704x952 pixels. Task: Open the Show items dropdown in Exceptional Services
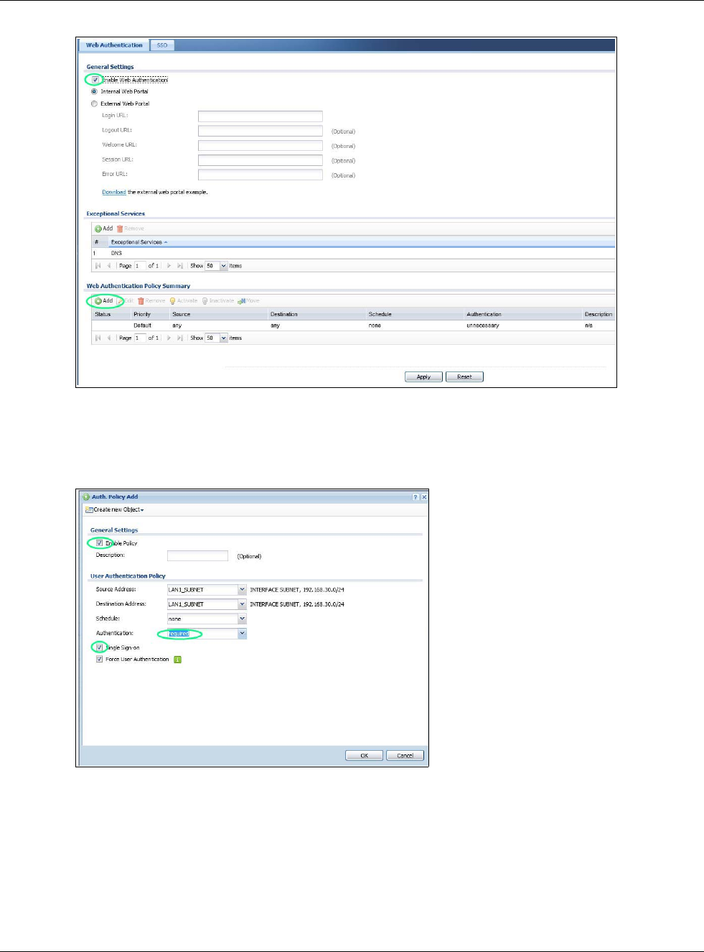(223, 266)
